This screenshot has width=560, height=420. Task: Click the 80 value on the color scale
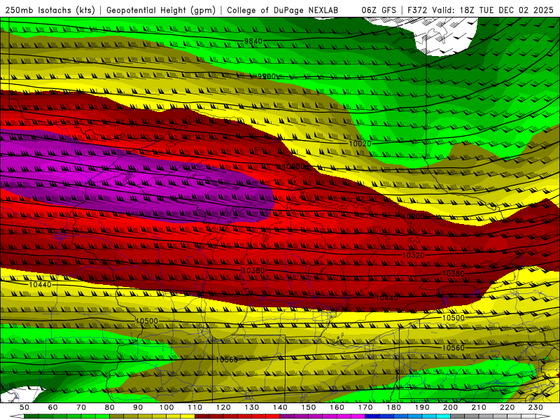[x=110, y=407]
